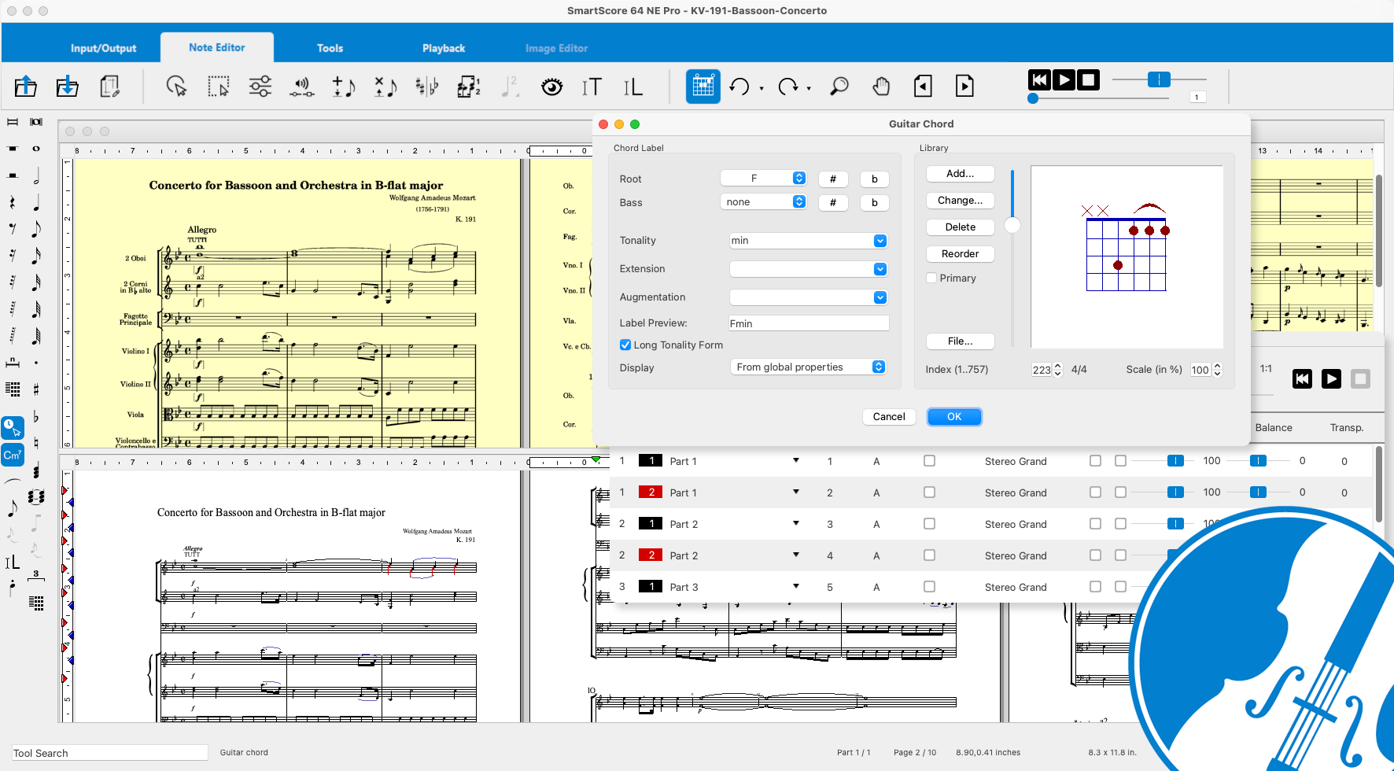Select the hand pan tool
This screenshot has height=771, width=1394.
coord(881,86)
